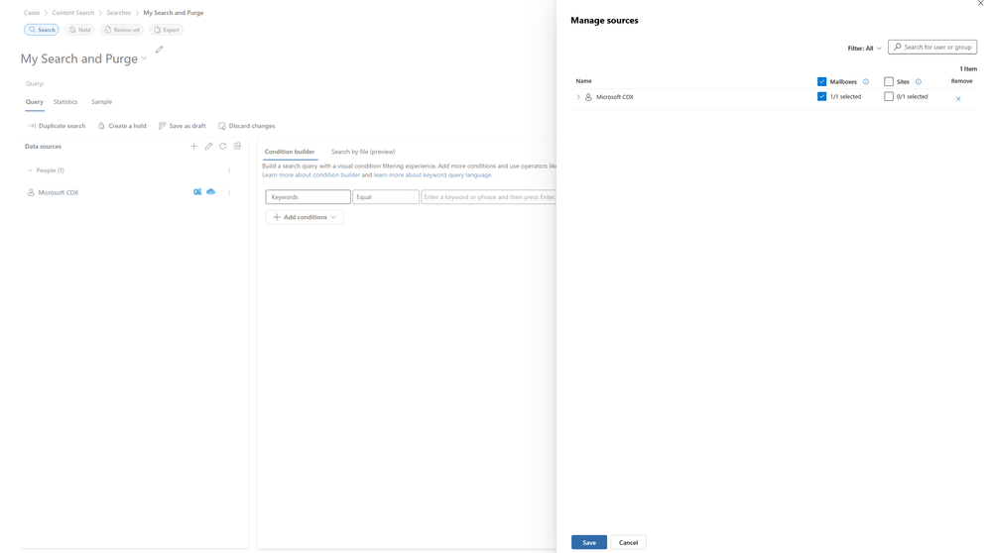Refresh the data sources list
Image resolution: width=991 pixels, height=553 pixels.
(x=222, y=146)
